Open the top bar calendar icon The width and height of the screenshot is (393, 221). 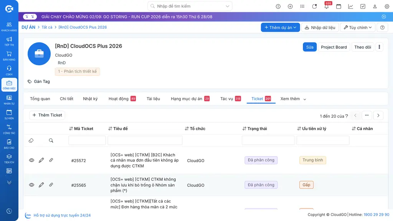pyautogui.click(x=339, y=7)
